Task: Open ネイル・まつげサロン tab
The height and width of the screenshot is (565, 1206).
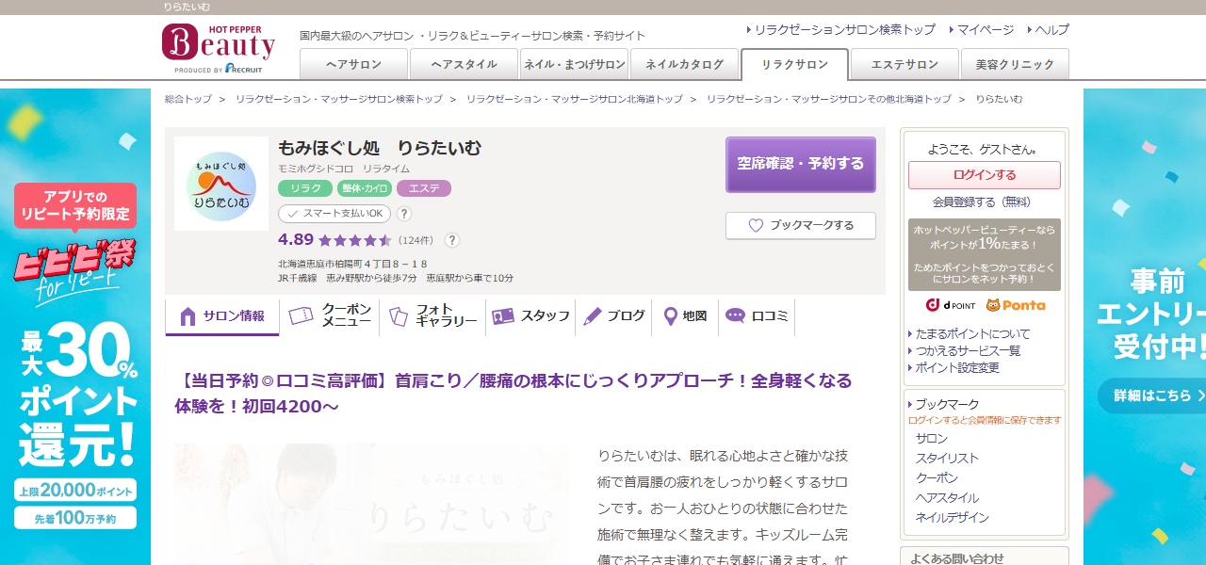Action: click(x=574, y=64)
